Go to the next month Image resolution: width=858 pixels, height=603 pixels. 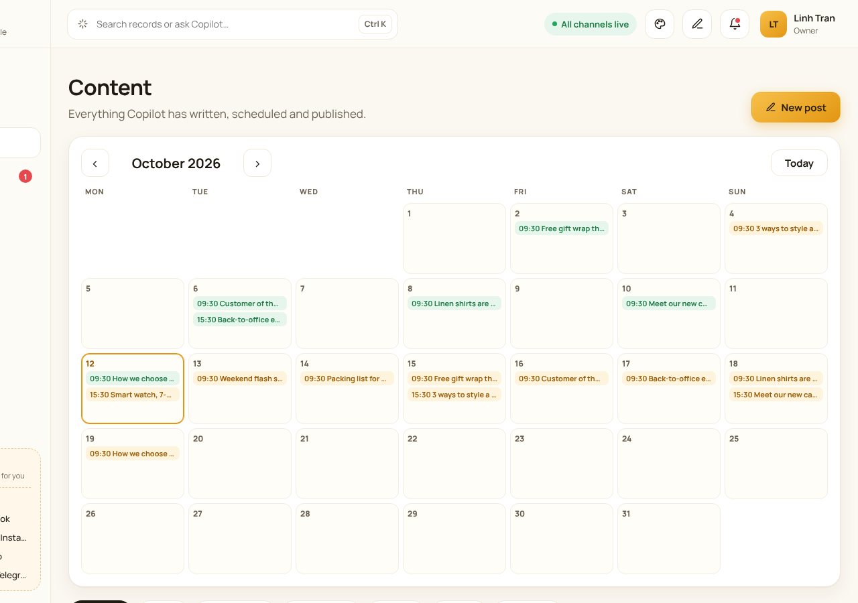[257, 163]
